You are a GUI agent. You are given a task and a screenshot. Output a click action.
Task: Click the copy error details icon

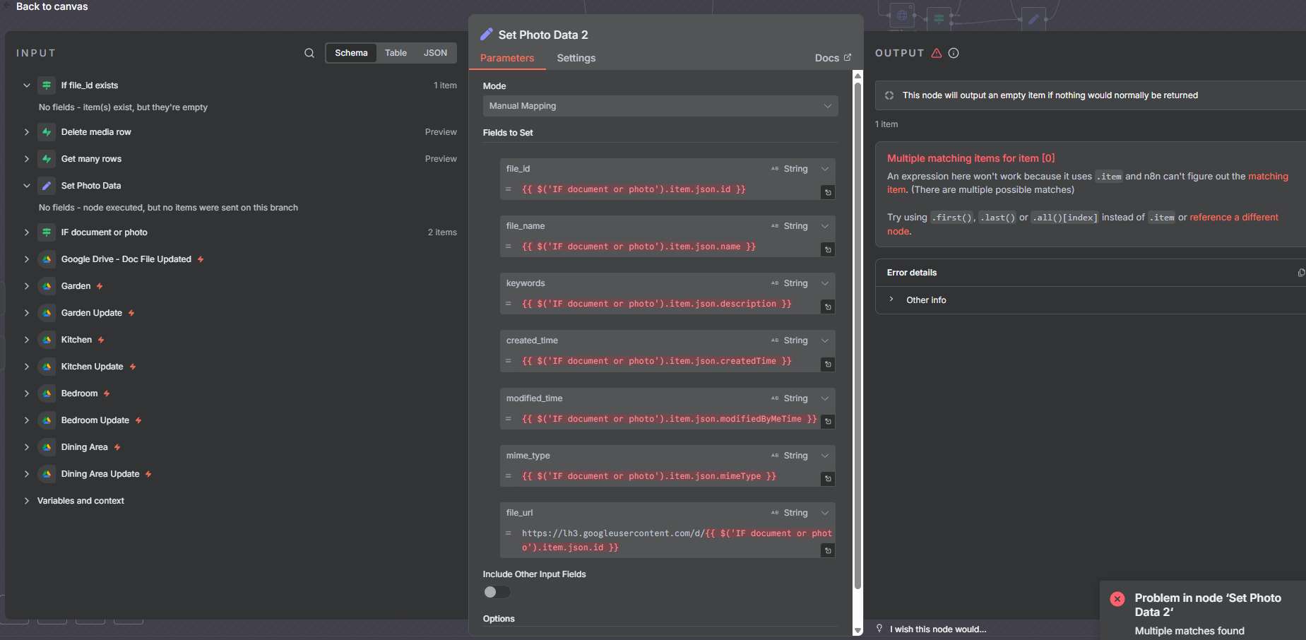(1301, 273)
